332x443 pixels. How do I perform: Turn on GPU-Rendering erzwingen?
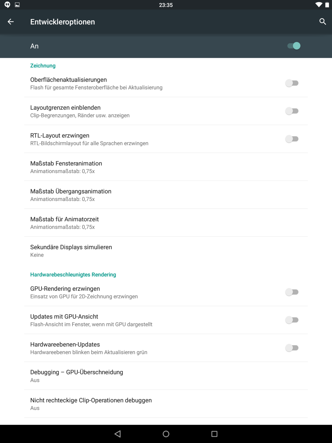coord(292,292)
